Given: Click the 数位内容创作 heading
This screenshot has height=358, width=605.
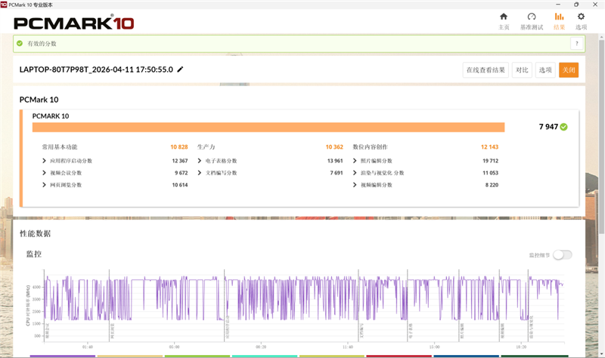Looking at the screenshot, I should 371,147.
